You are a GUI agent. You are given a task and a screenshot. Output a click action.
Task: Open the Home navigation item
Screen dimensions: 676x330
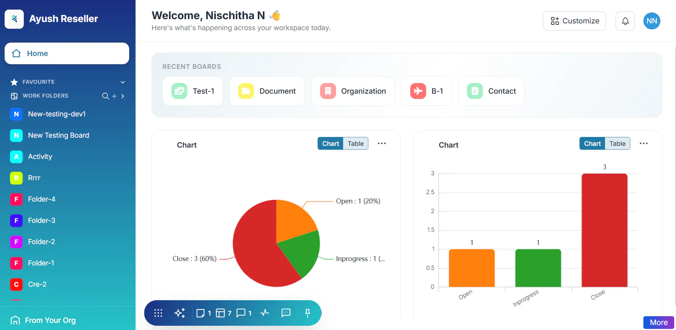(67, 54)
